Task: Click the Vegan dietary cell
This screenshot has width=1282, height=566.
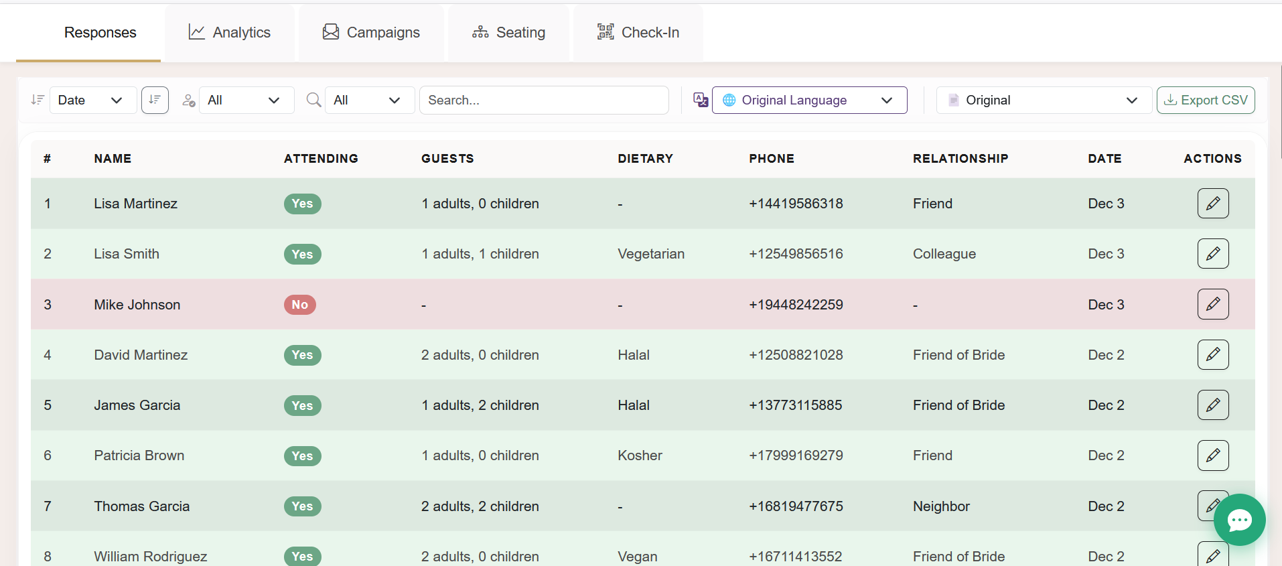Action: (637, 557)
